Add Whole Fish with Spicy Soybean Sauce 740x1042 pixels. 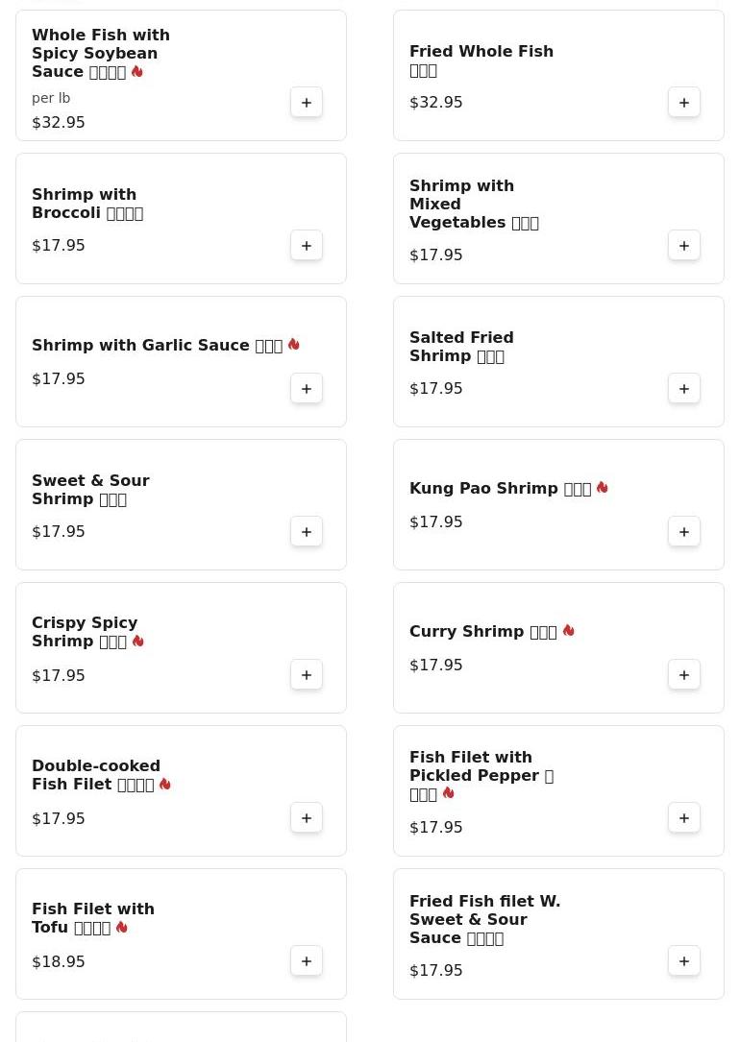pos(307,103)
